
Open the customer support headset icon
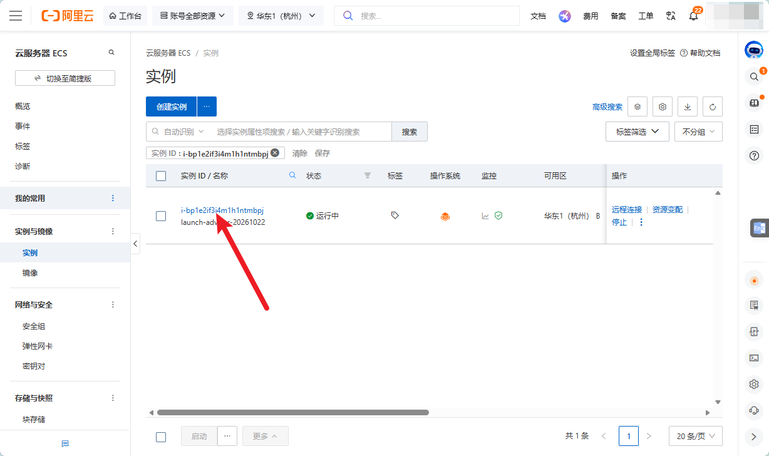(754, 410)
